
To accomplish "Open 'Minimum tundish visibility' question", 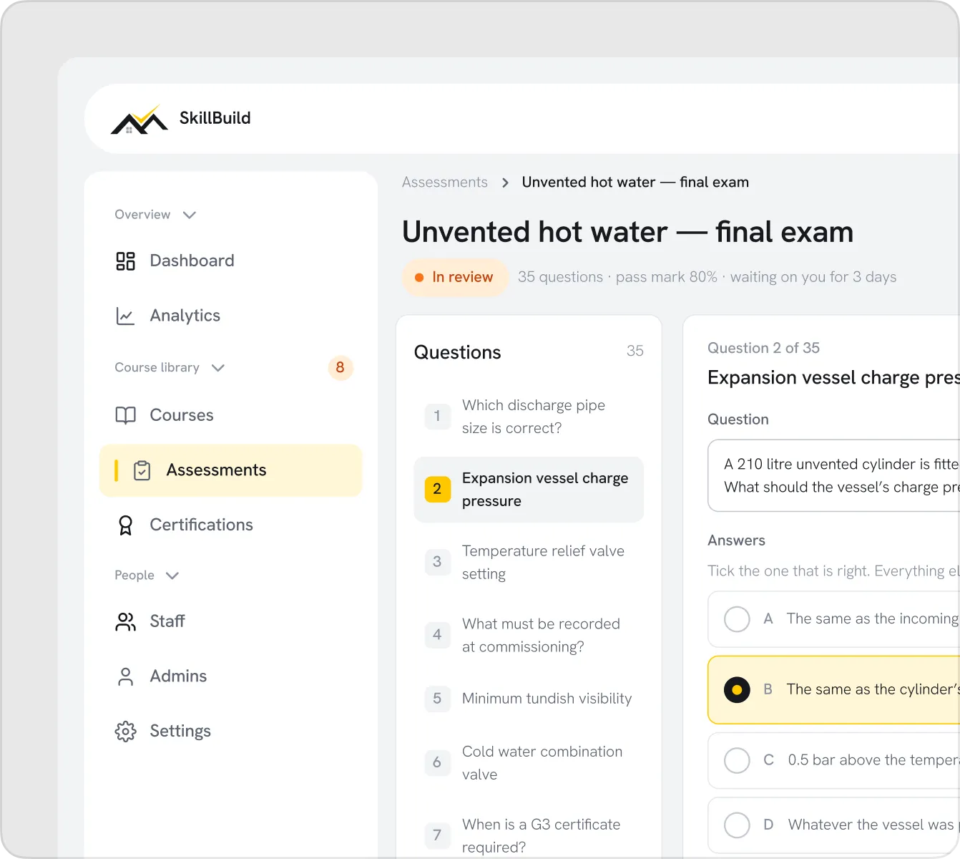I will pyautogui.click(x=529, y=699).
